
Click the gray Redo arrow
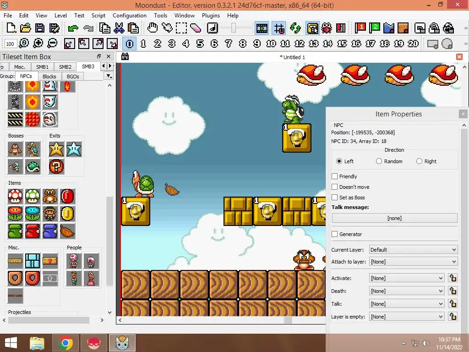coord(88,28)
